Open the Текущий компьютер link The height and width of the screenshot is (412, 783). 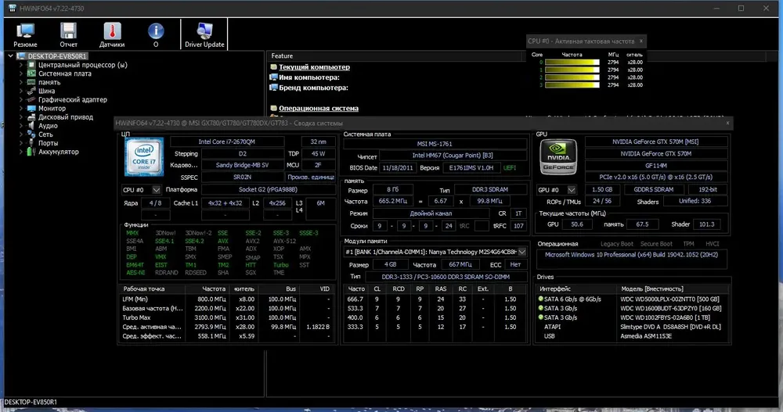(314, 66)
